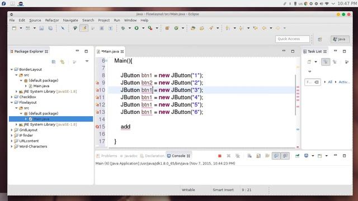Switch to the Declaration tab

tap(152, 156)
